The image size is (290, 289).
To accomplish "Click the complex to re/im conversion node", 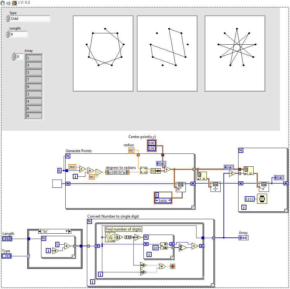I will pyautogui.click(x=156, y=171).
